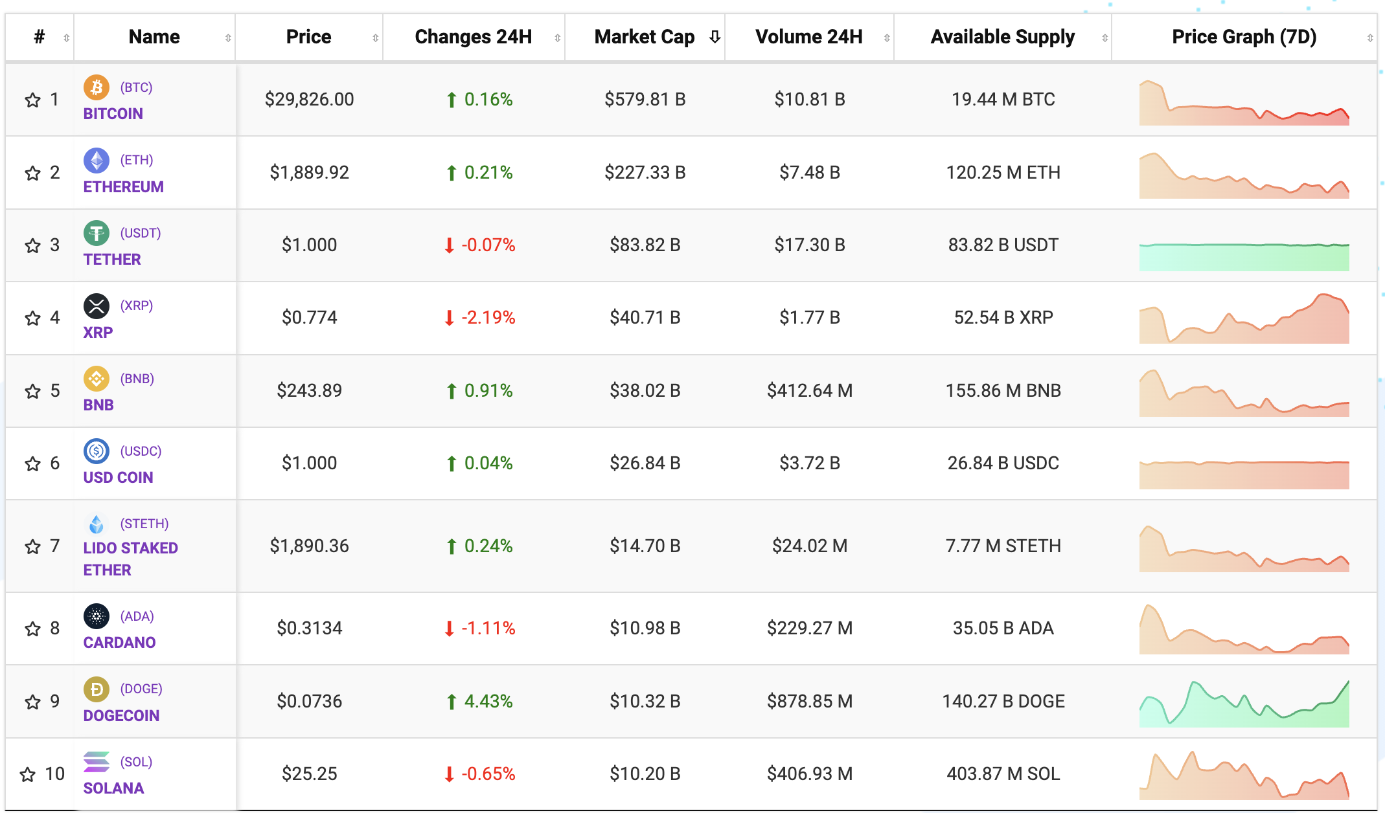Screen dimensions: 1385x813
Task: Star Solana in row 10
Action: [x=27, y=774]
